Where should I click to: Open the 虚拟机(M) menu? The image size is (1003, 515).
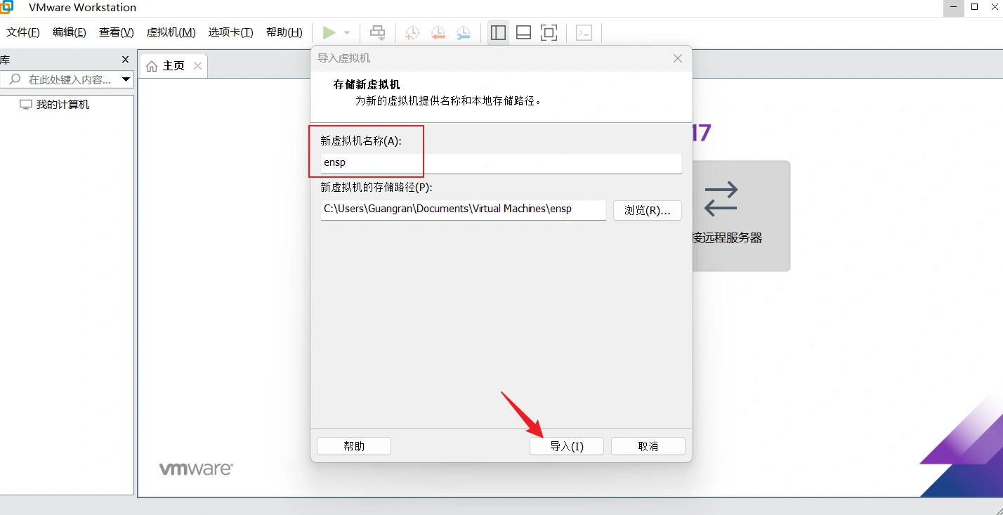(171, 32)
